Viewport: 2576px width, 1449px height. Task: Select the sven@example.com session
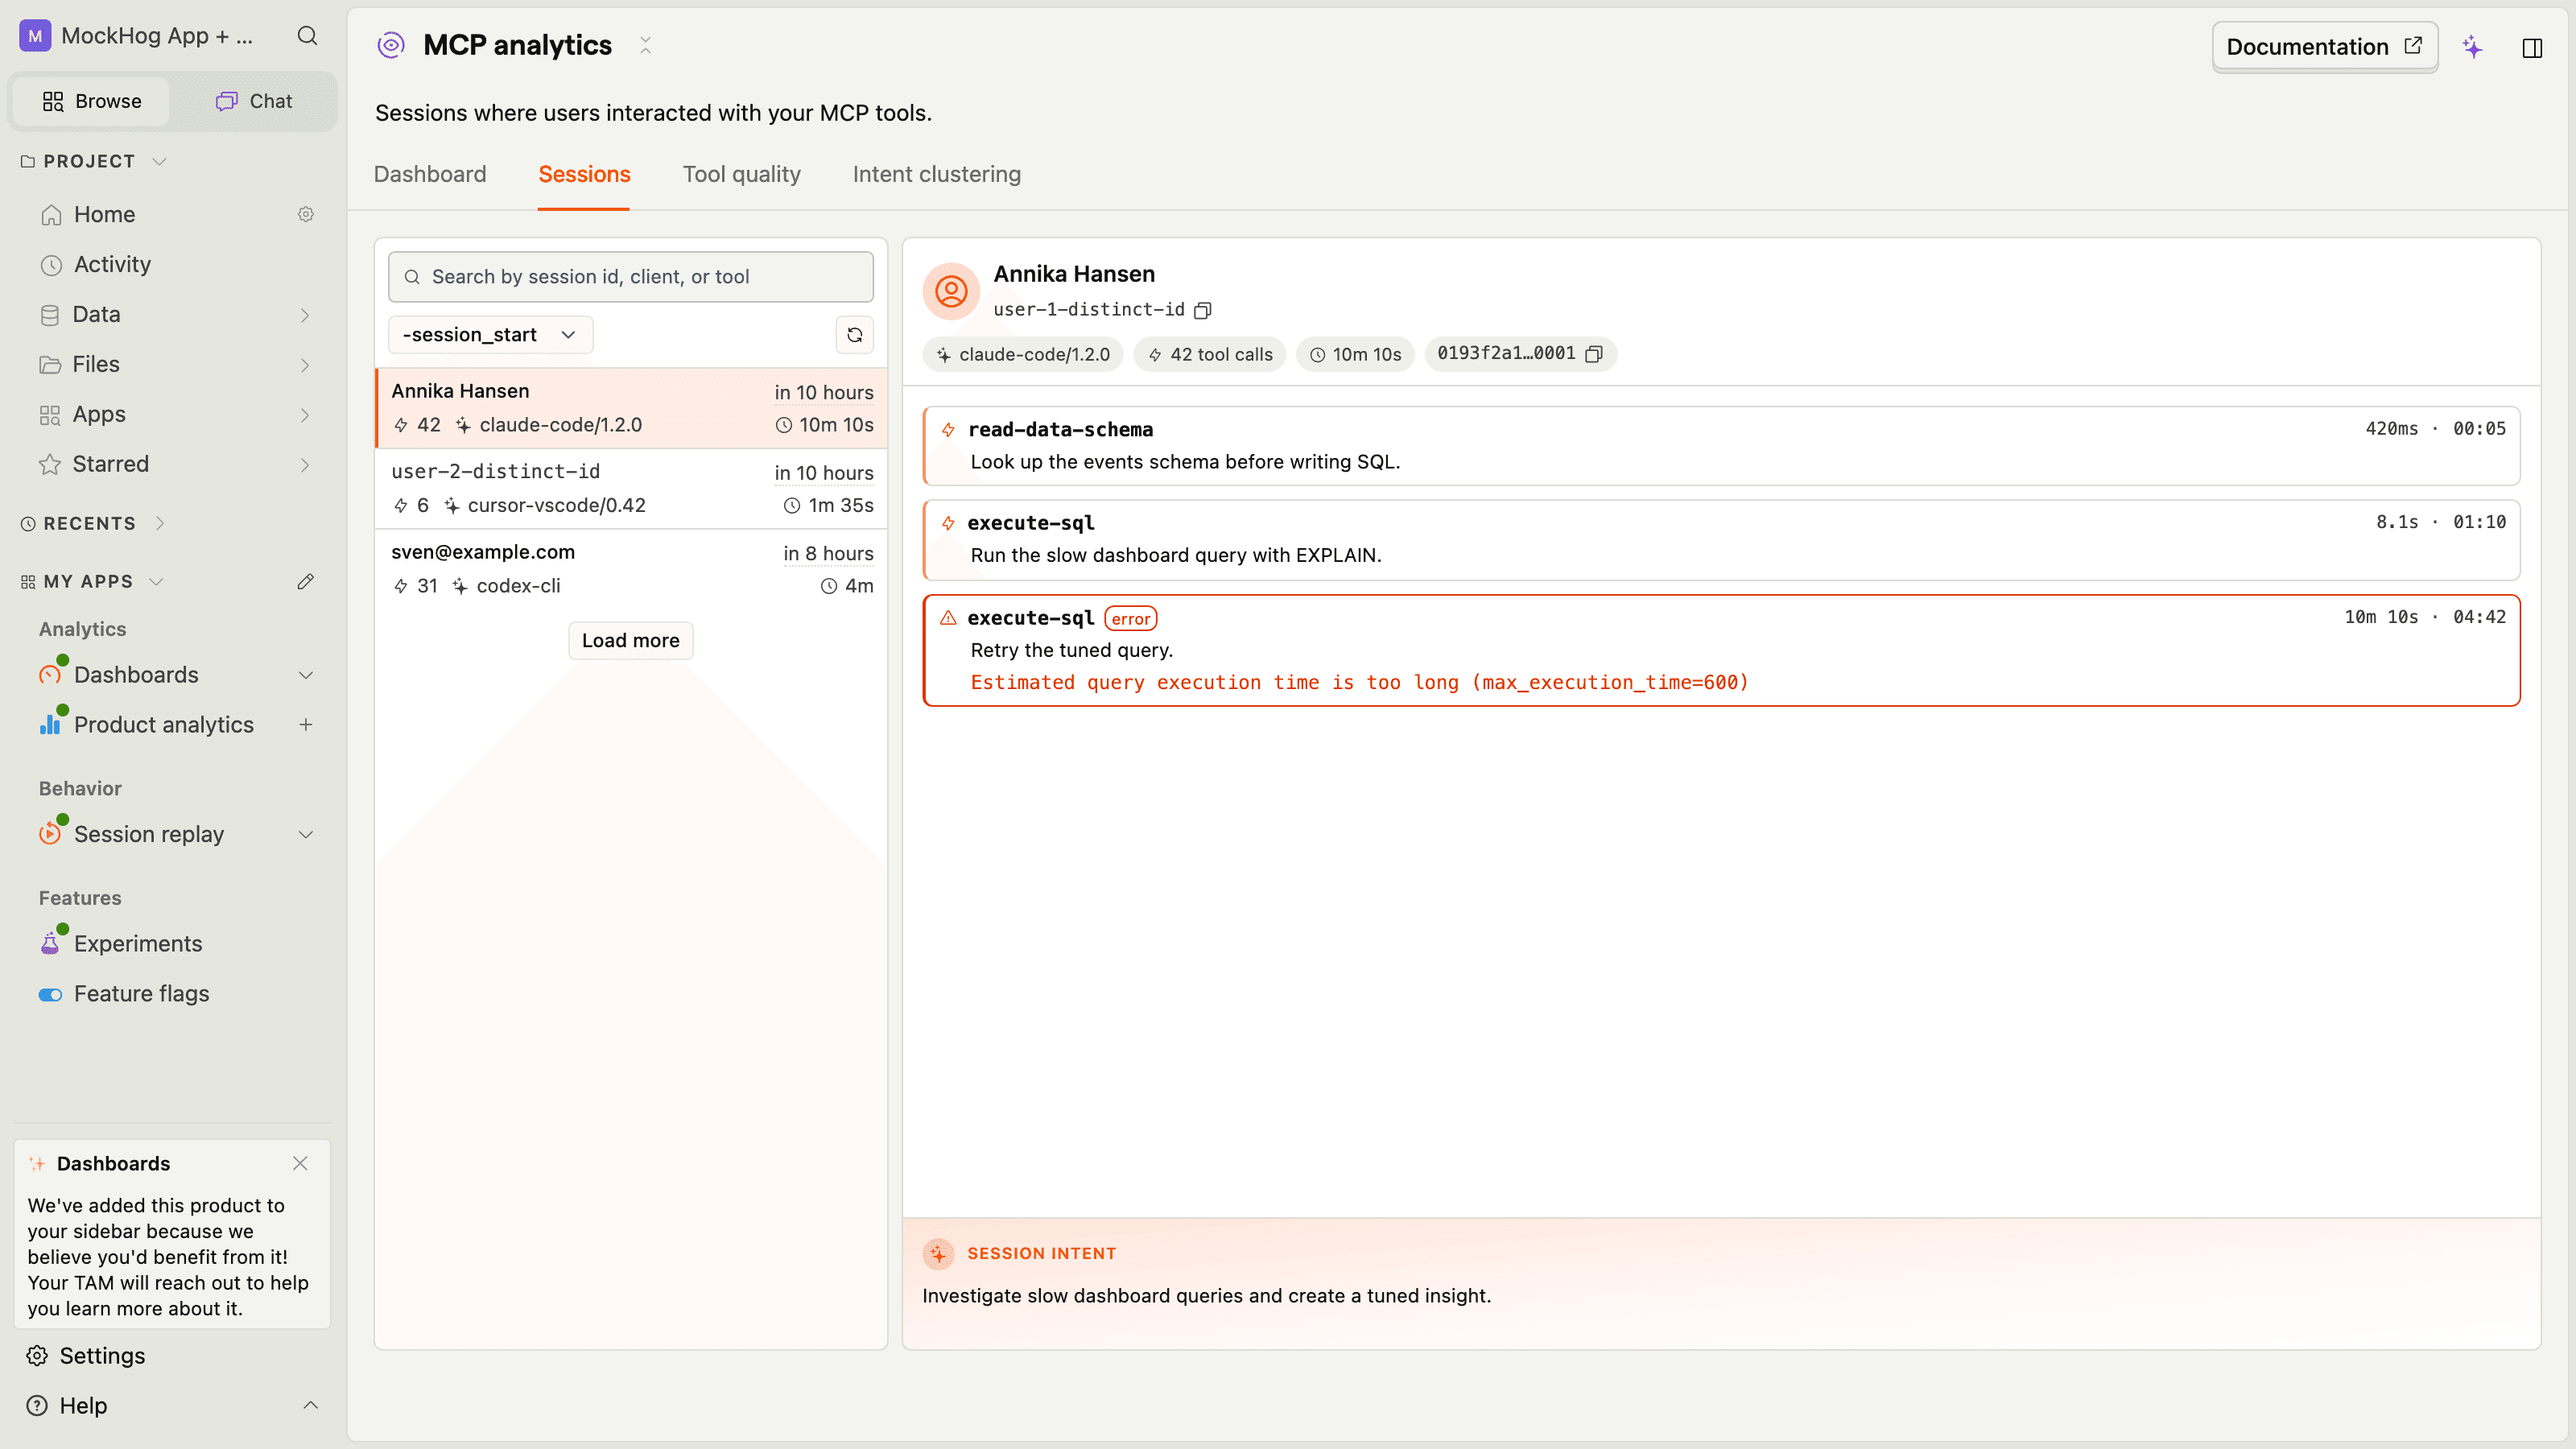pos(631,569)
